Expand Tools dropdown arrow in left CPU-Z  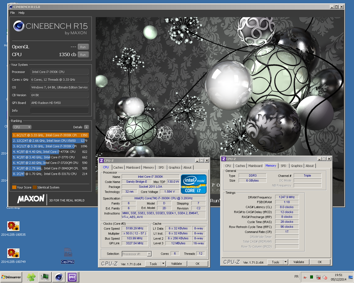tap(163, 264)
